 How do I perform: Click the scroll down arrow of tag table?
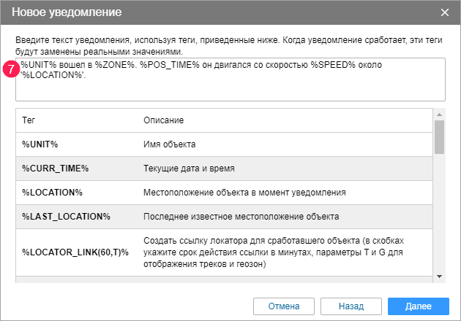pos(440,276)
